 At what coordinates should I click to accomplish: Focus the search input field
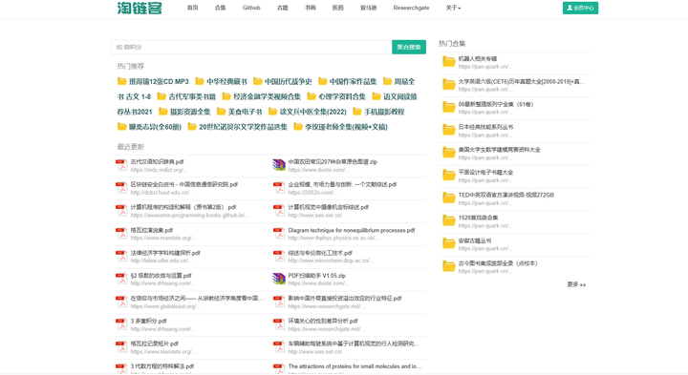[x=251, y=47]
